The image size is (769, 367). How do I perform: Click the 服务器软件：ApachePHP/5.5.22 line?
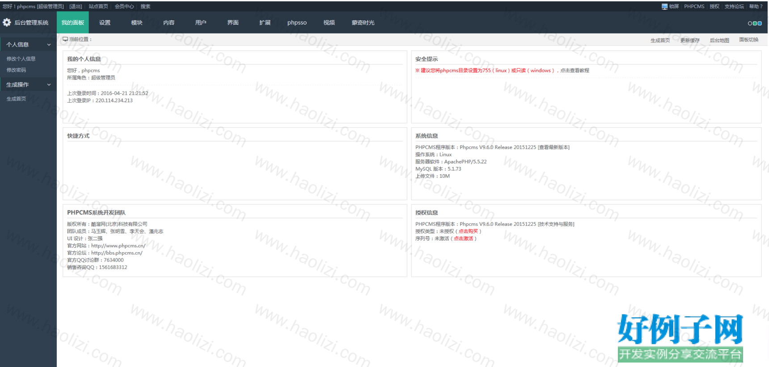[451, 162]
